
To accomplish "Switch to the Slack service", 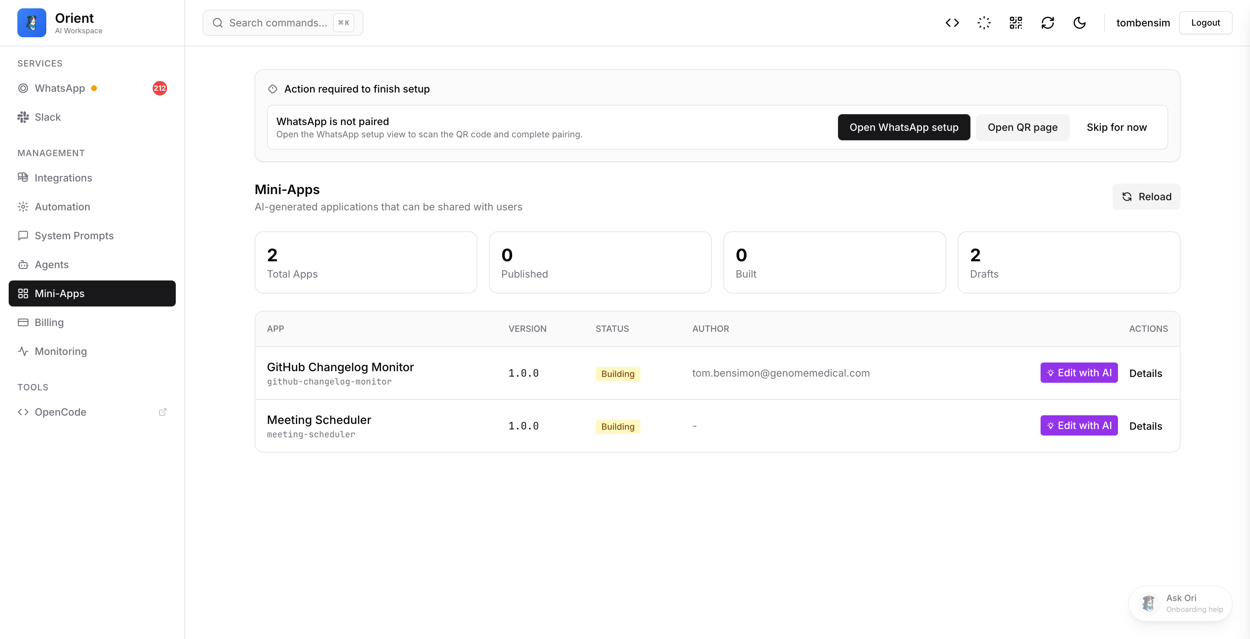I will point(47,117).
